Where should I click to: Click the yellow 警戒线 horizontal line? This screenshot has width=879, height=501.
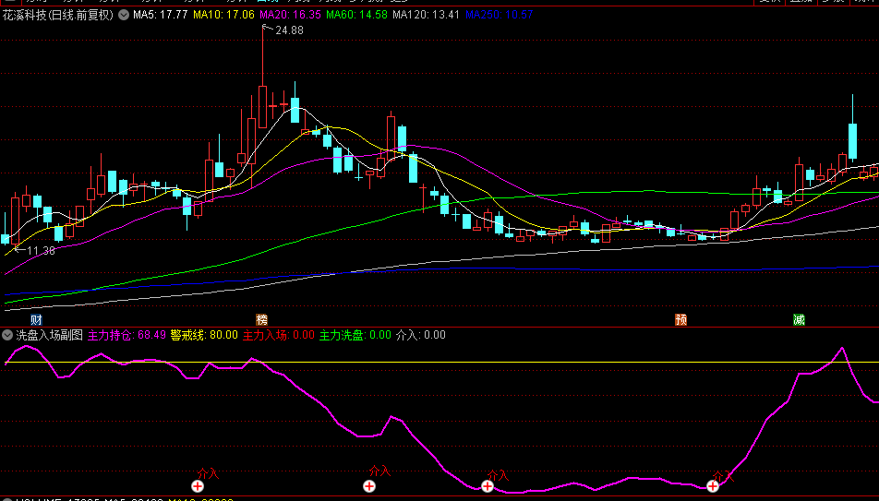tap(554, 363)
